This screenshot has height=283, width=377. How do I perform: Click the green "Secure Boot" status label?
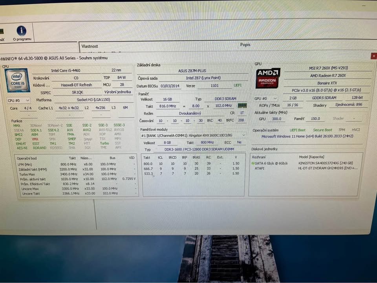pyautogui.click(x=322, y=130)
